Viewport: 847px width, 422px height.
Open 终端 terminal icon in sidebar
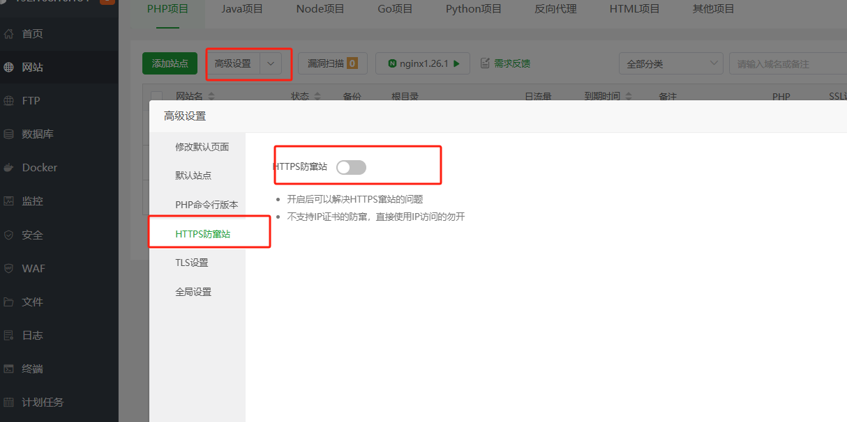(9, 368)
